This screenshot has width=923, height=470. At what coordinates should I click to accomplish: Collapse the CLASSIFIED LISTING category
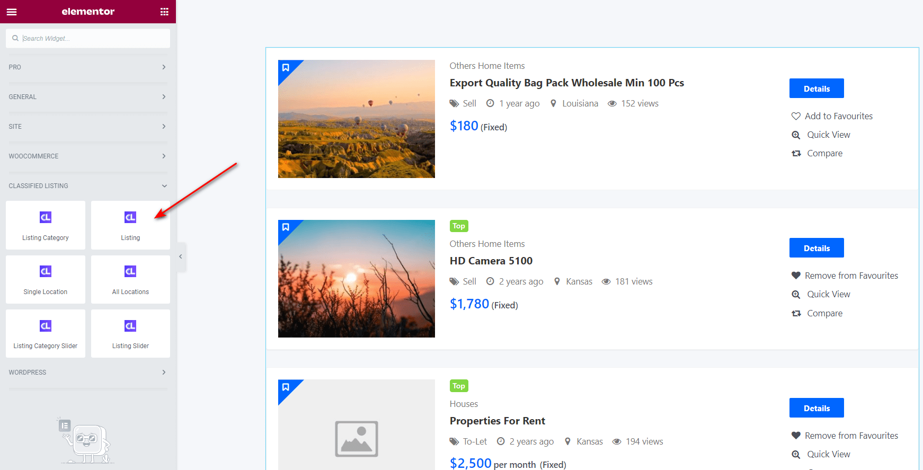point(88,186)
